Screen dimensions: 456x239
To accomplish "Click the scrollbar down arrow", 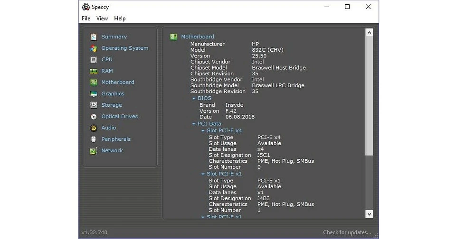I will [x=369, y=214].
